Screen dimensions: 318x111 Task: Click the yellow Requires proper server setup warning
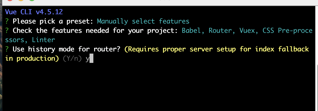click(x=157, y=54)
